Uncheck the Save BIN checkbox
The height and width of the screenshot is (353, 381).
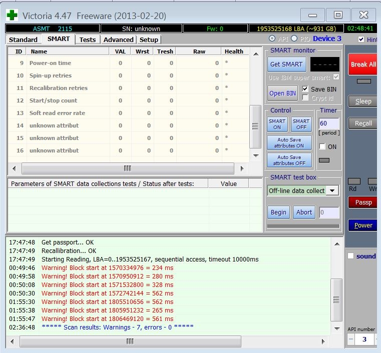click(x=305, y=89)
